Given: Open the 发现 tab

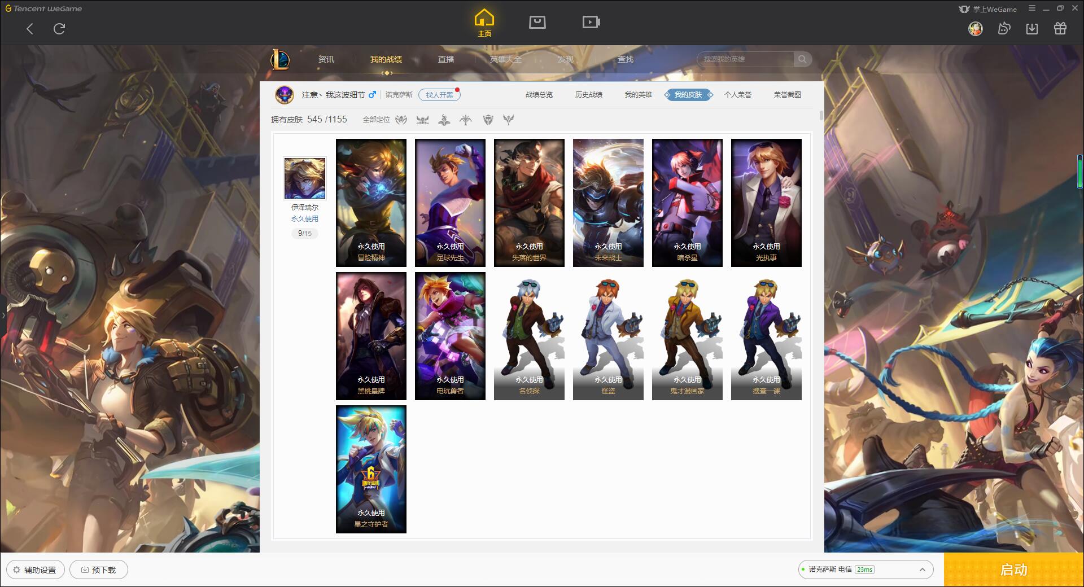Looking at the screenshot, I should click(566, 59).
